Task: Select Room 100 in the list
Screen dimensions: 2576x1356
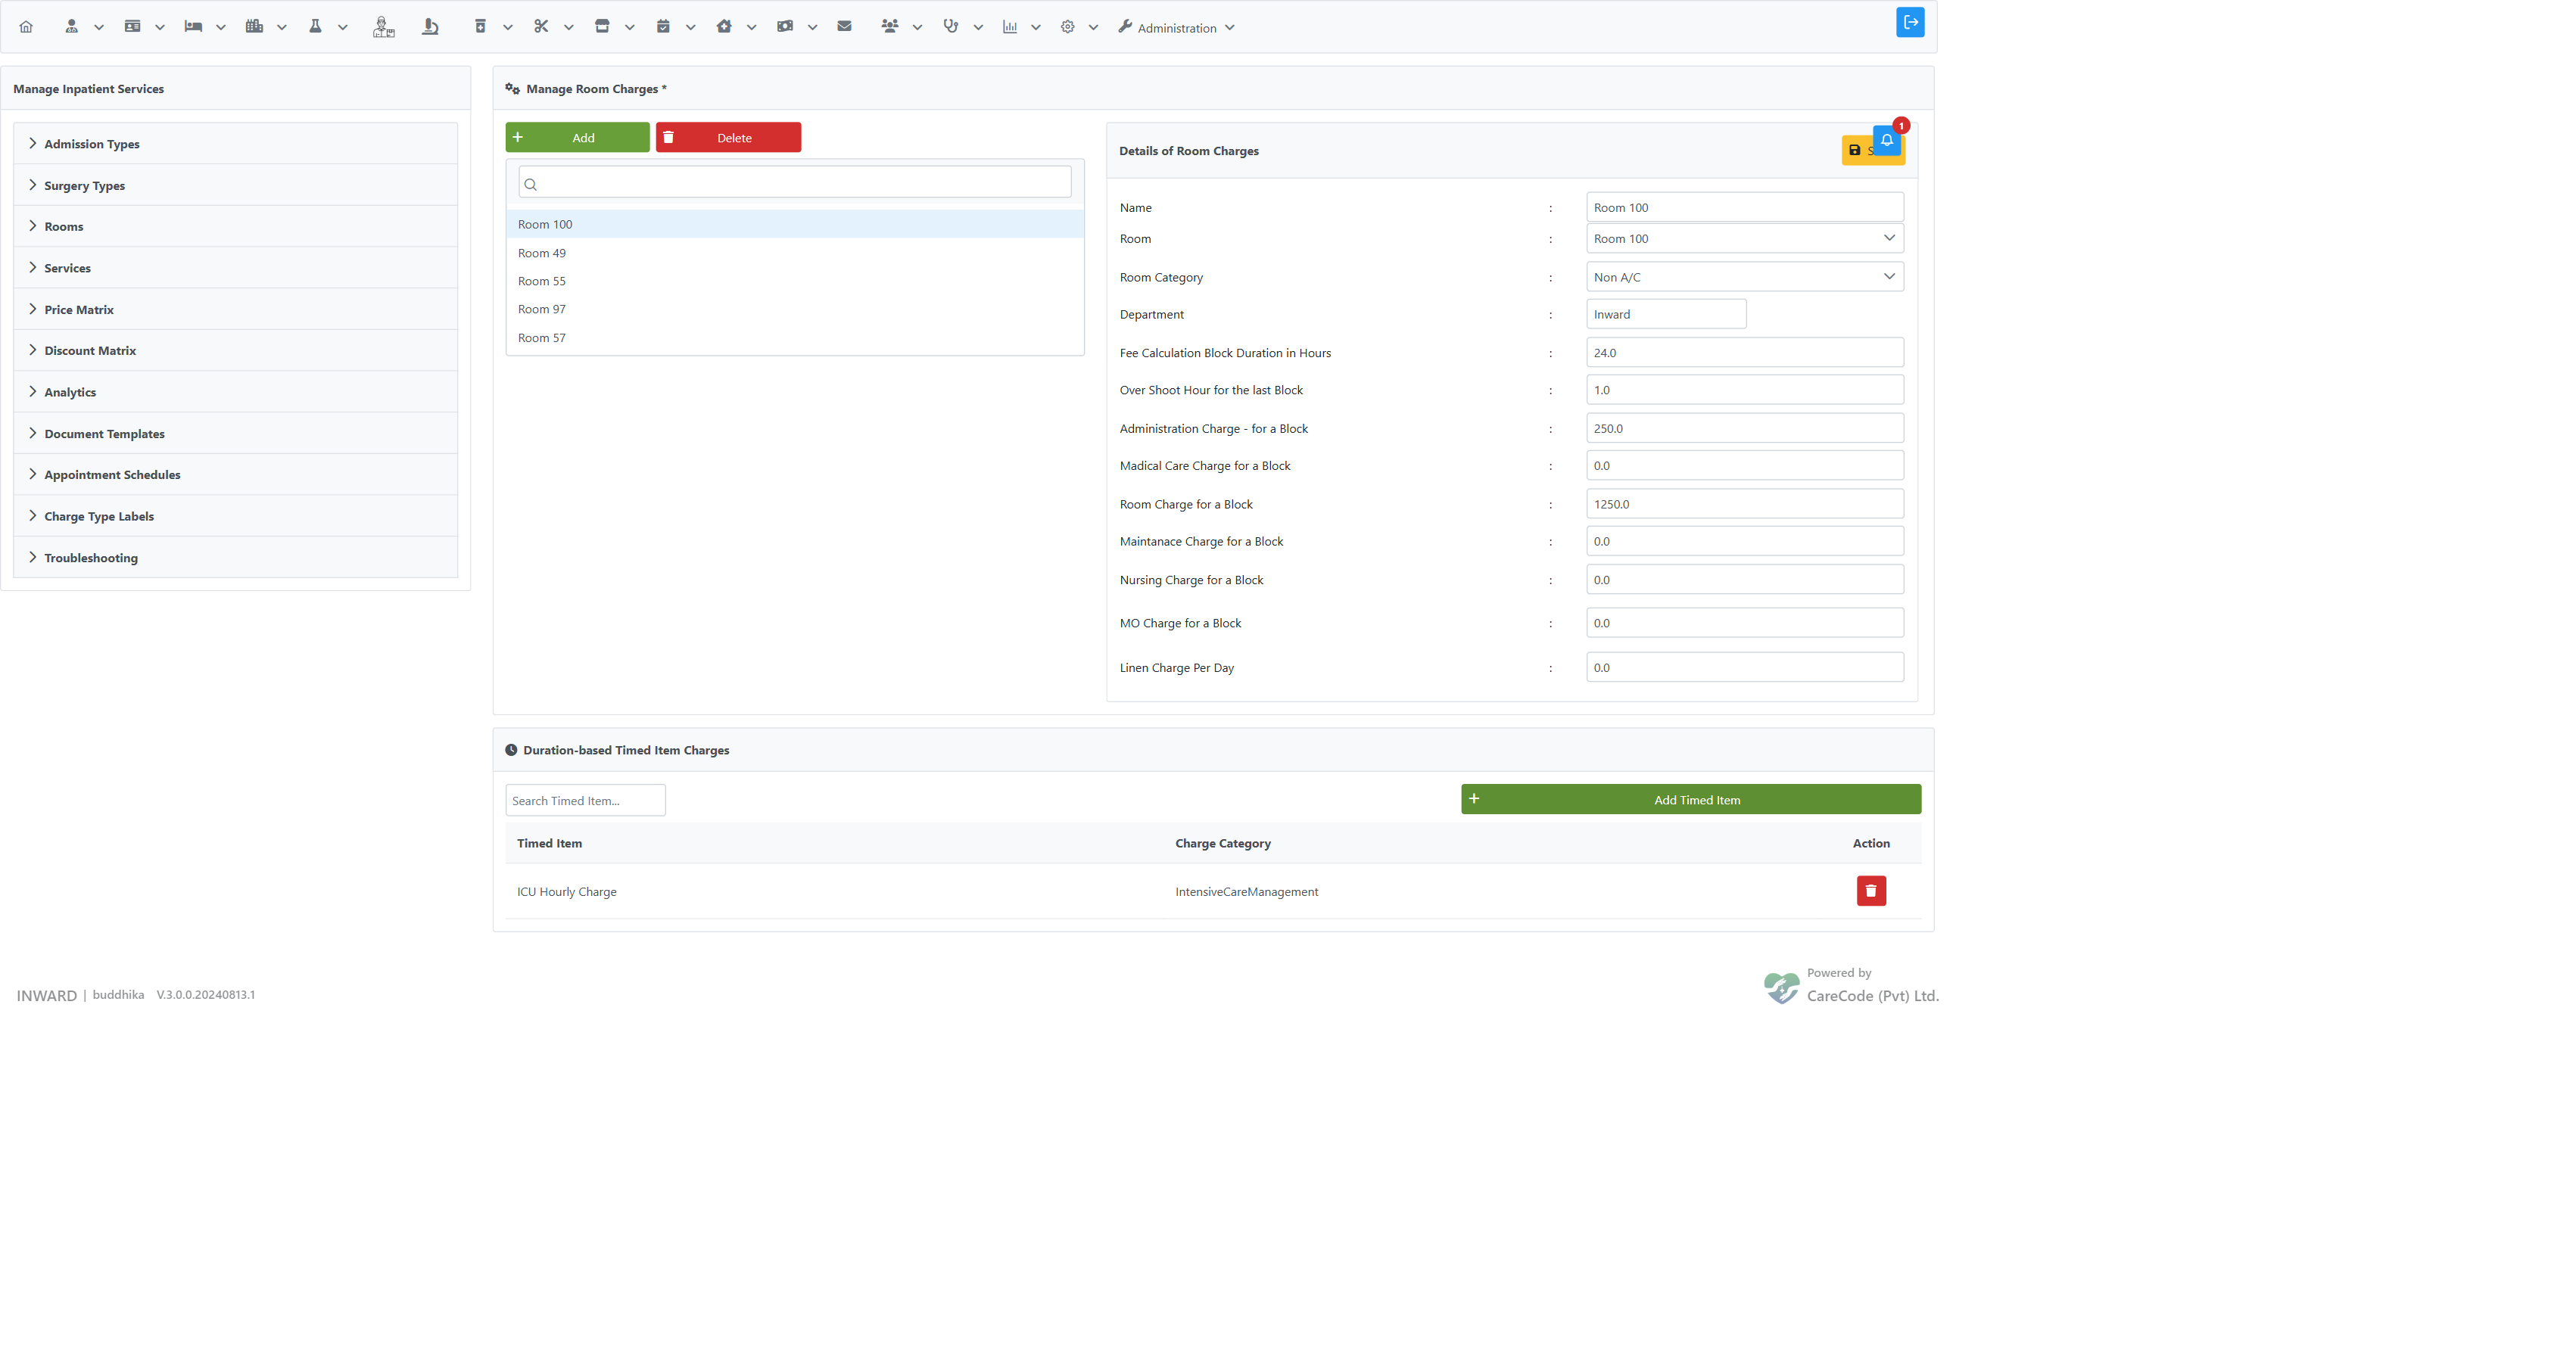Action: click(795, 224)
